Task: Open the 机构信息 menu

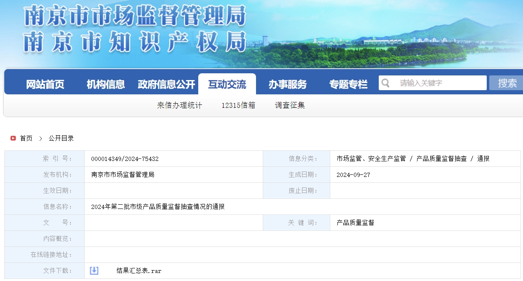Action: pos(106,84)
